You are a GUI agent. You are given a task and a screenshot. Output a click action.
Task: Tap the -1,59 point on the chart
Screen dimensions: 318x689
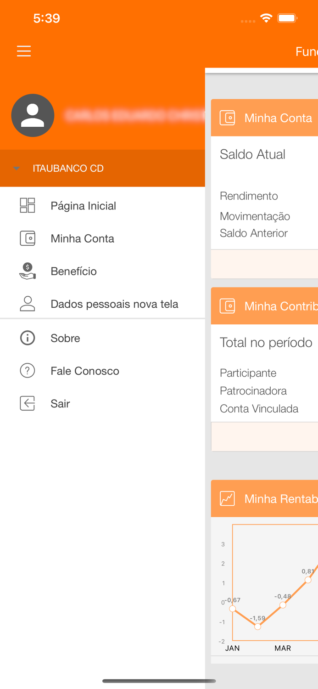point(257,625)
